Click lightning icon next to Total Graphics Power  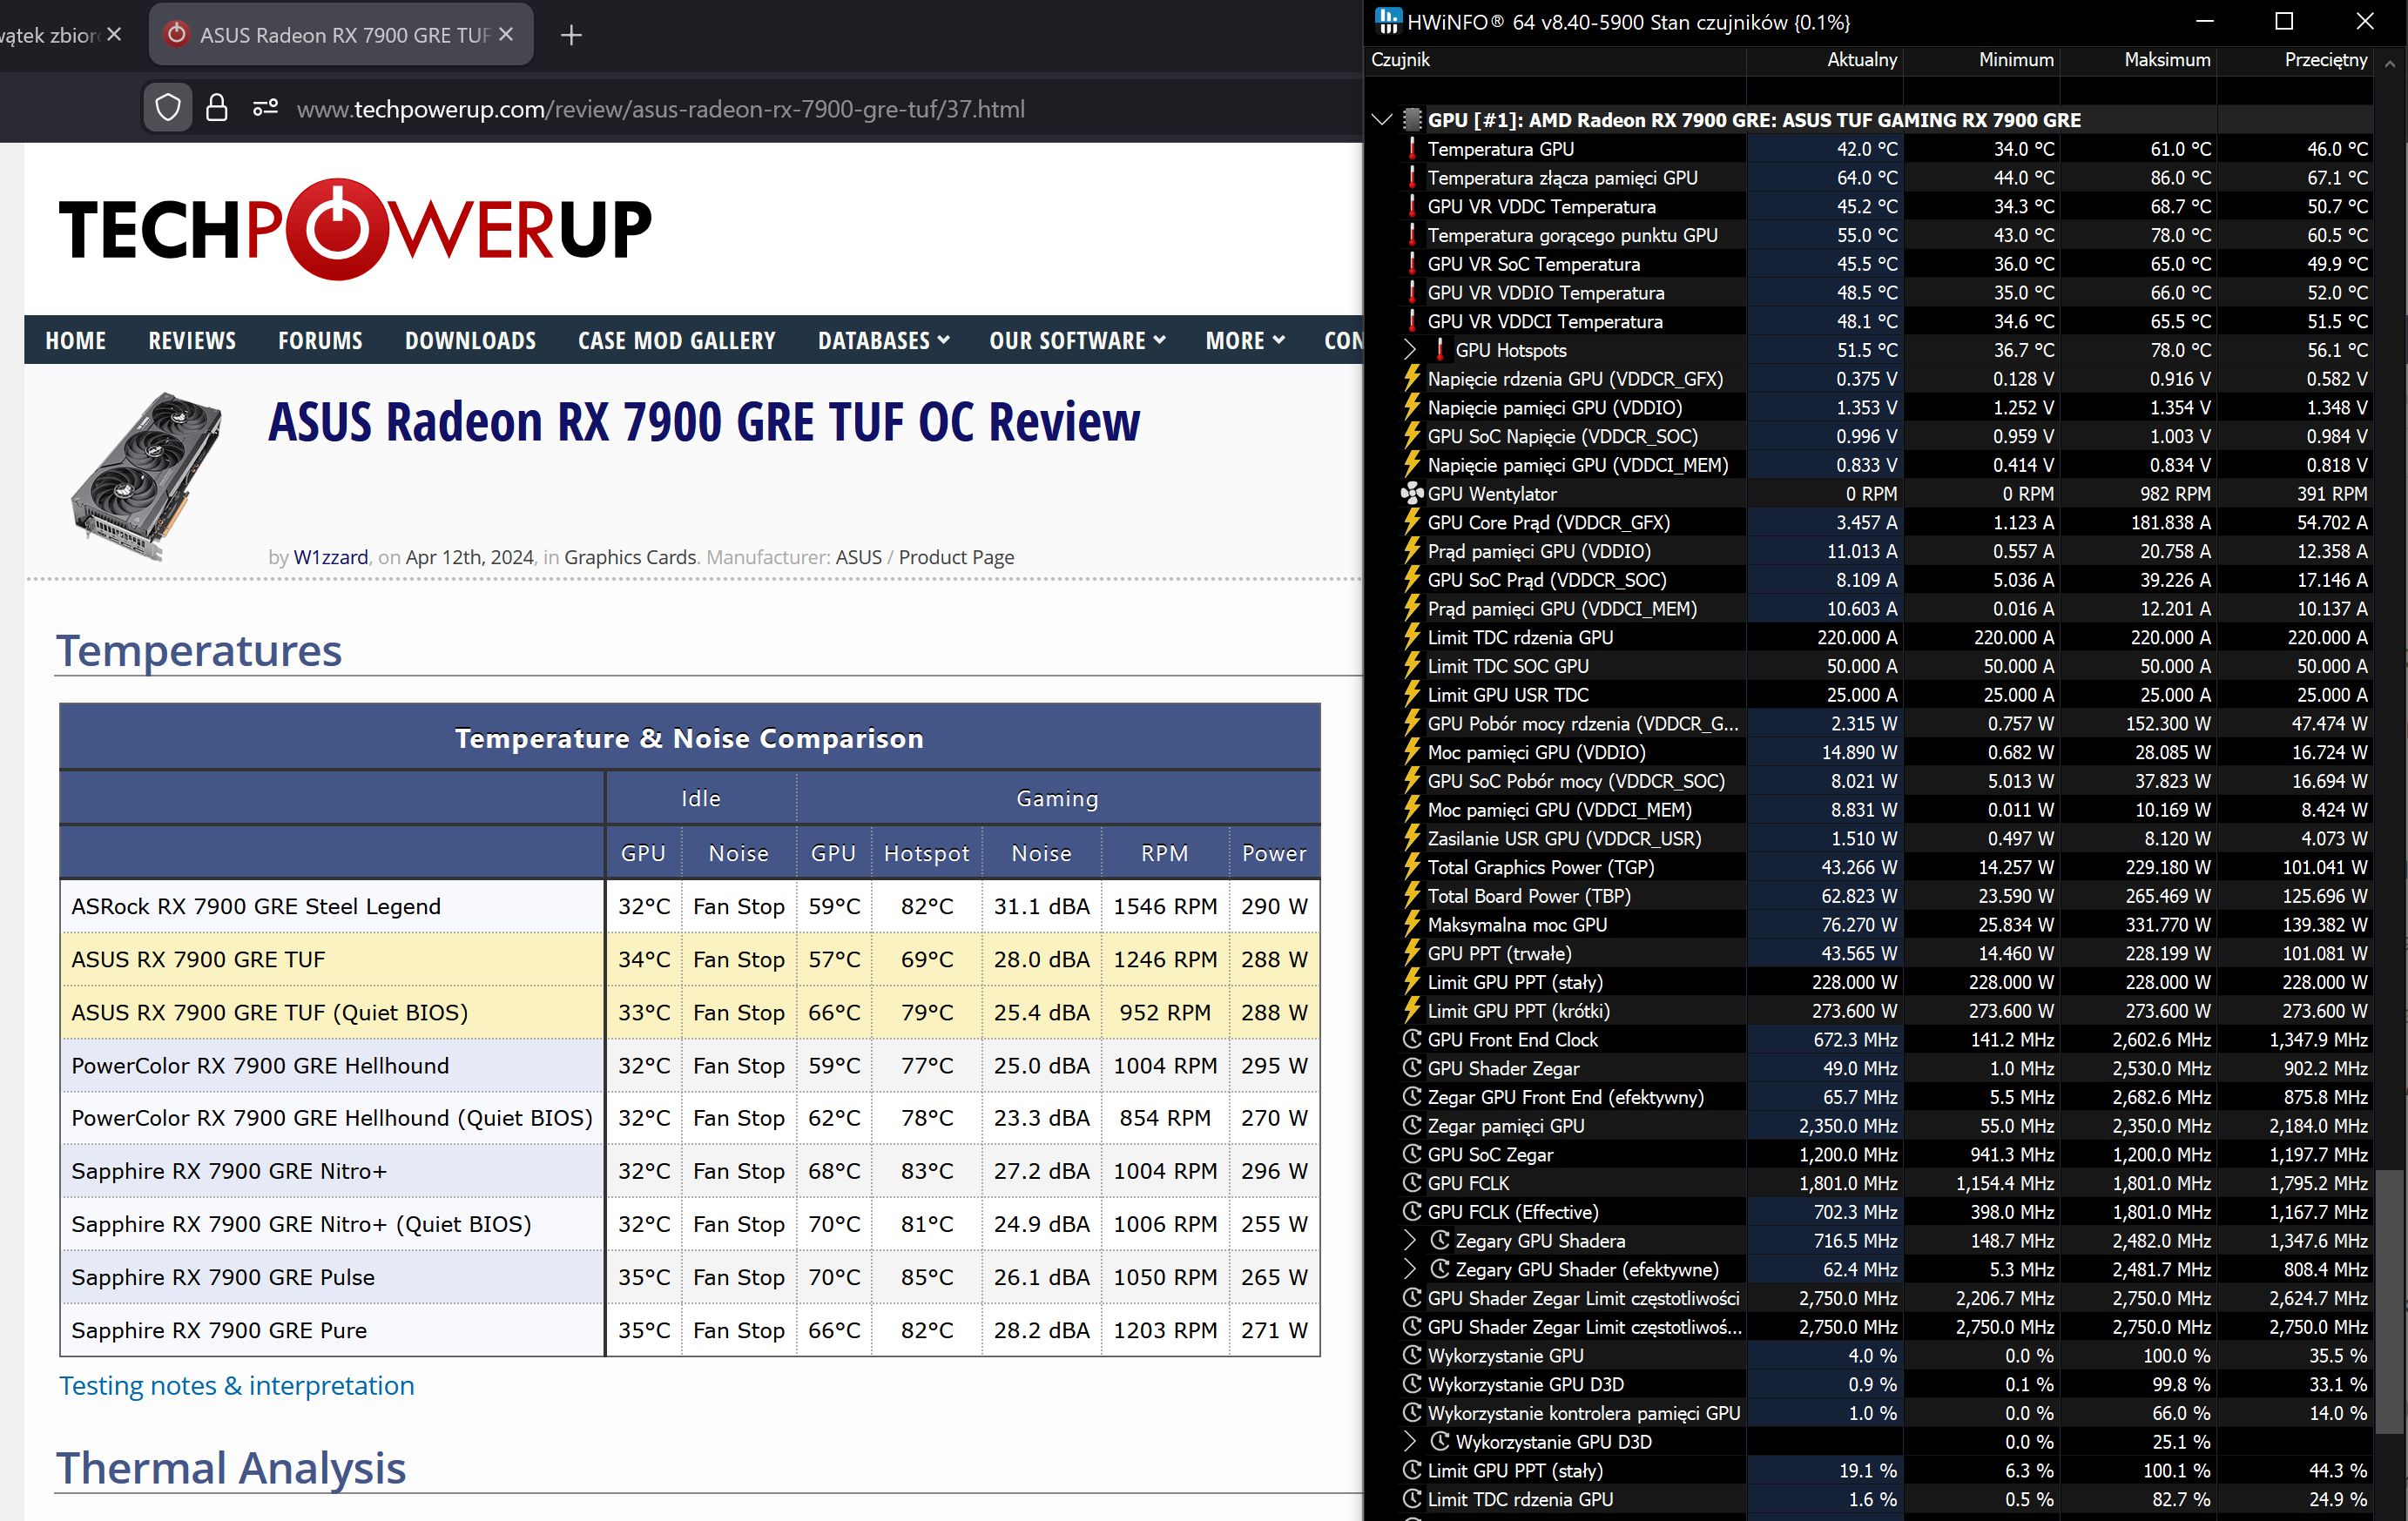tap(1411, 867)
